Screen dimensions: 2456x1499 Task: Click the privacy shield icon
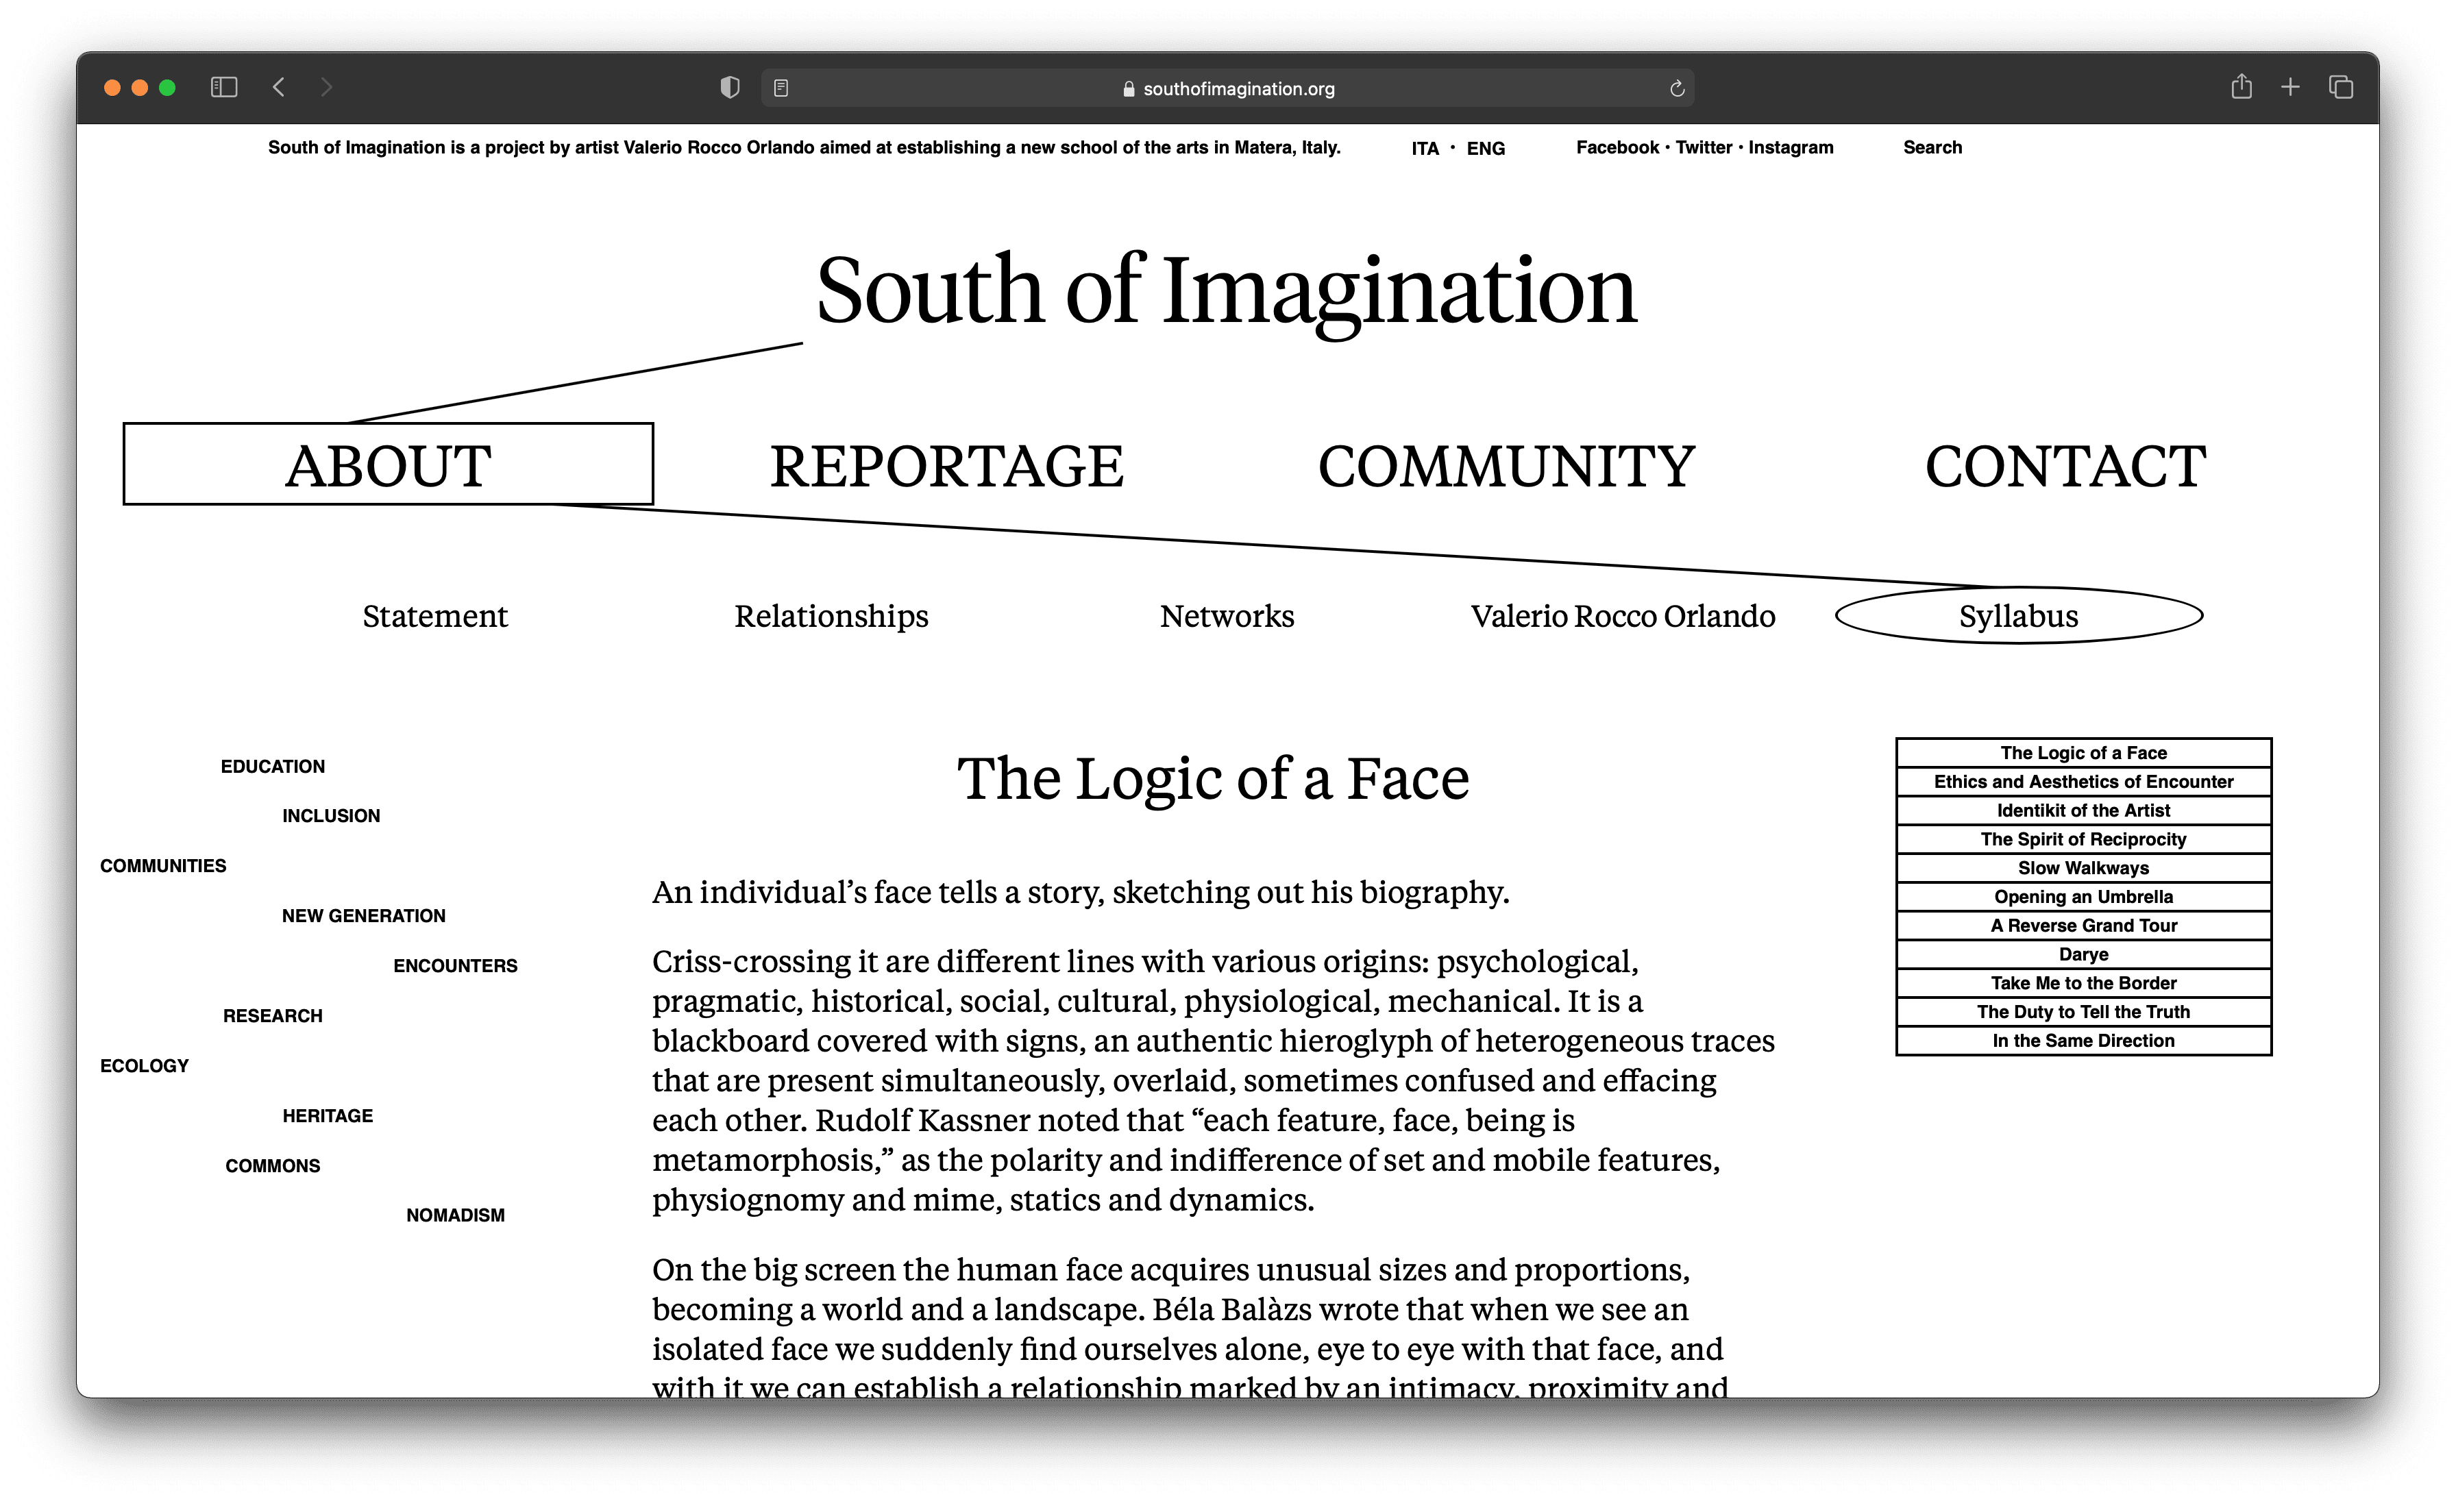pyautogui.click(x=730, y=88)
